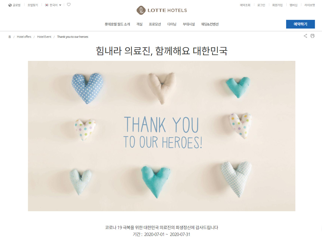Image resolution: width=322 pixels, height=243 pixels.
Task: Select the 프로모션 menu item
Action: (155, 24)
